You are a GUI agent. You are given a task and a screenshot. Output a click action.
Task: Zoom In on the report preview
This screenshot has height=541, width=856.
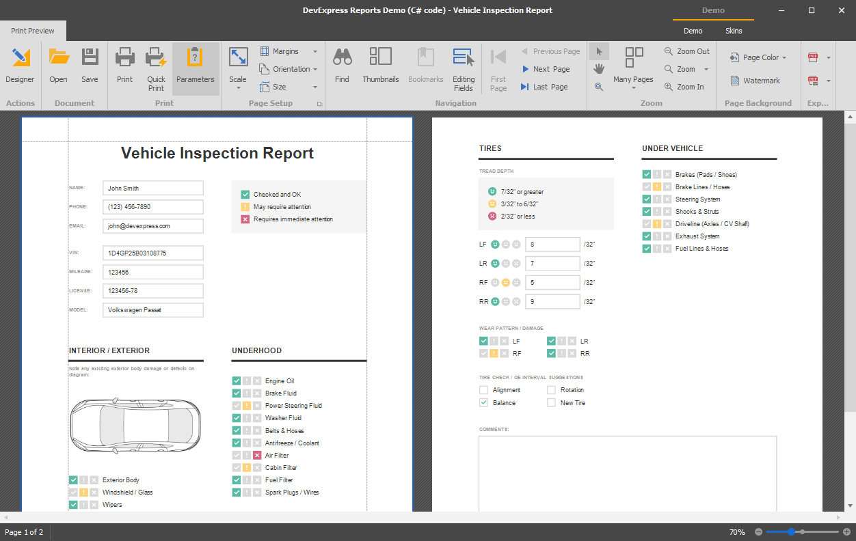tap(686, 87)
